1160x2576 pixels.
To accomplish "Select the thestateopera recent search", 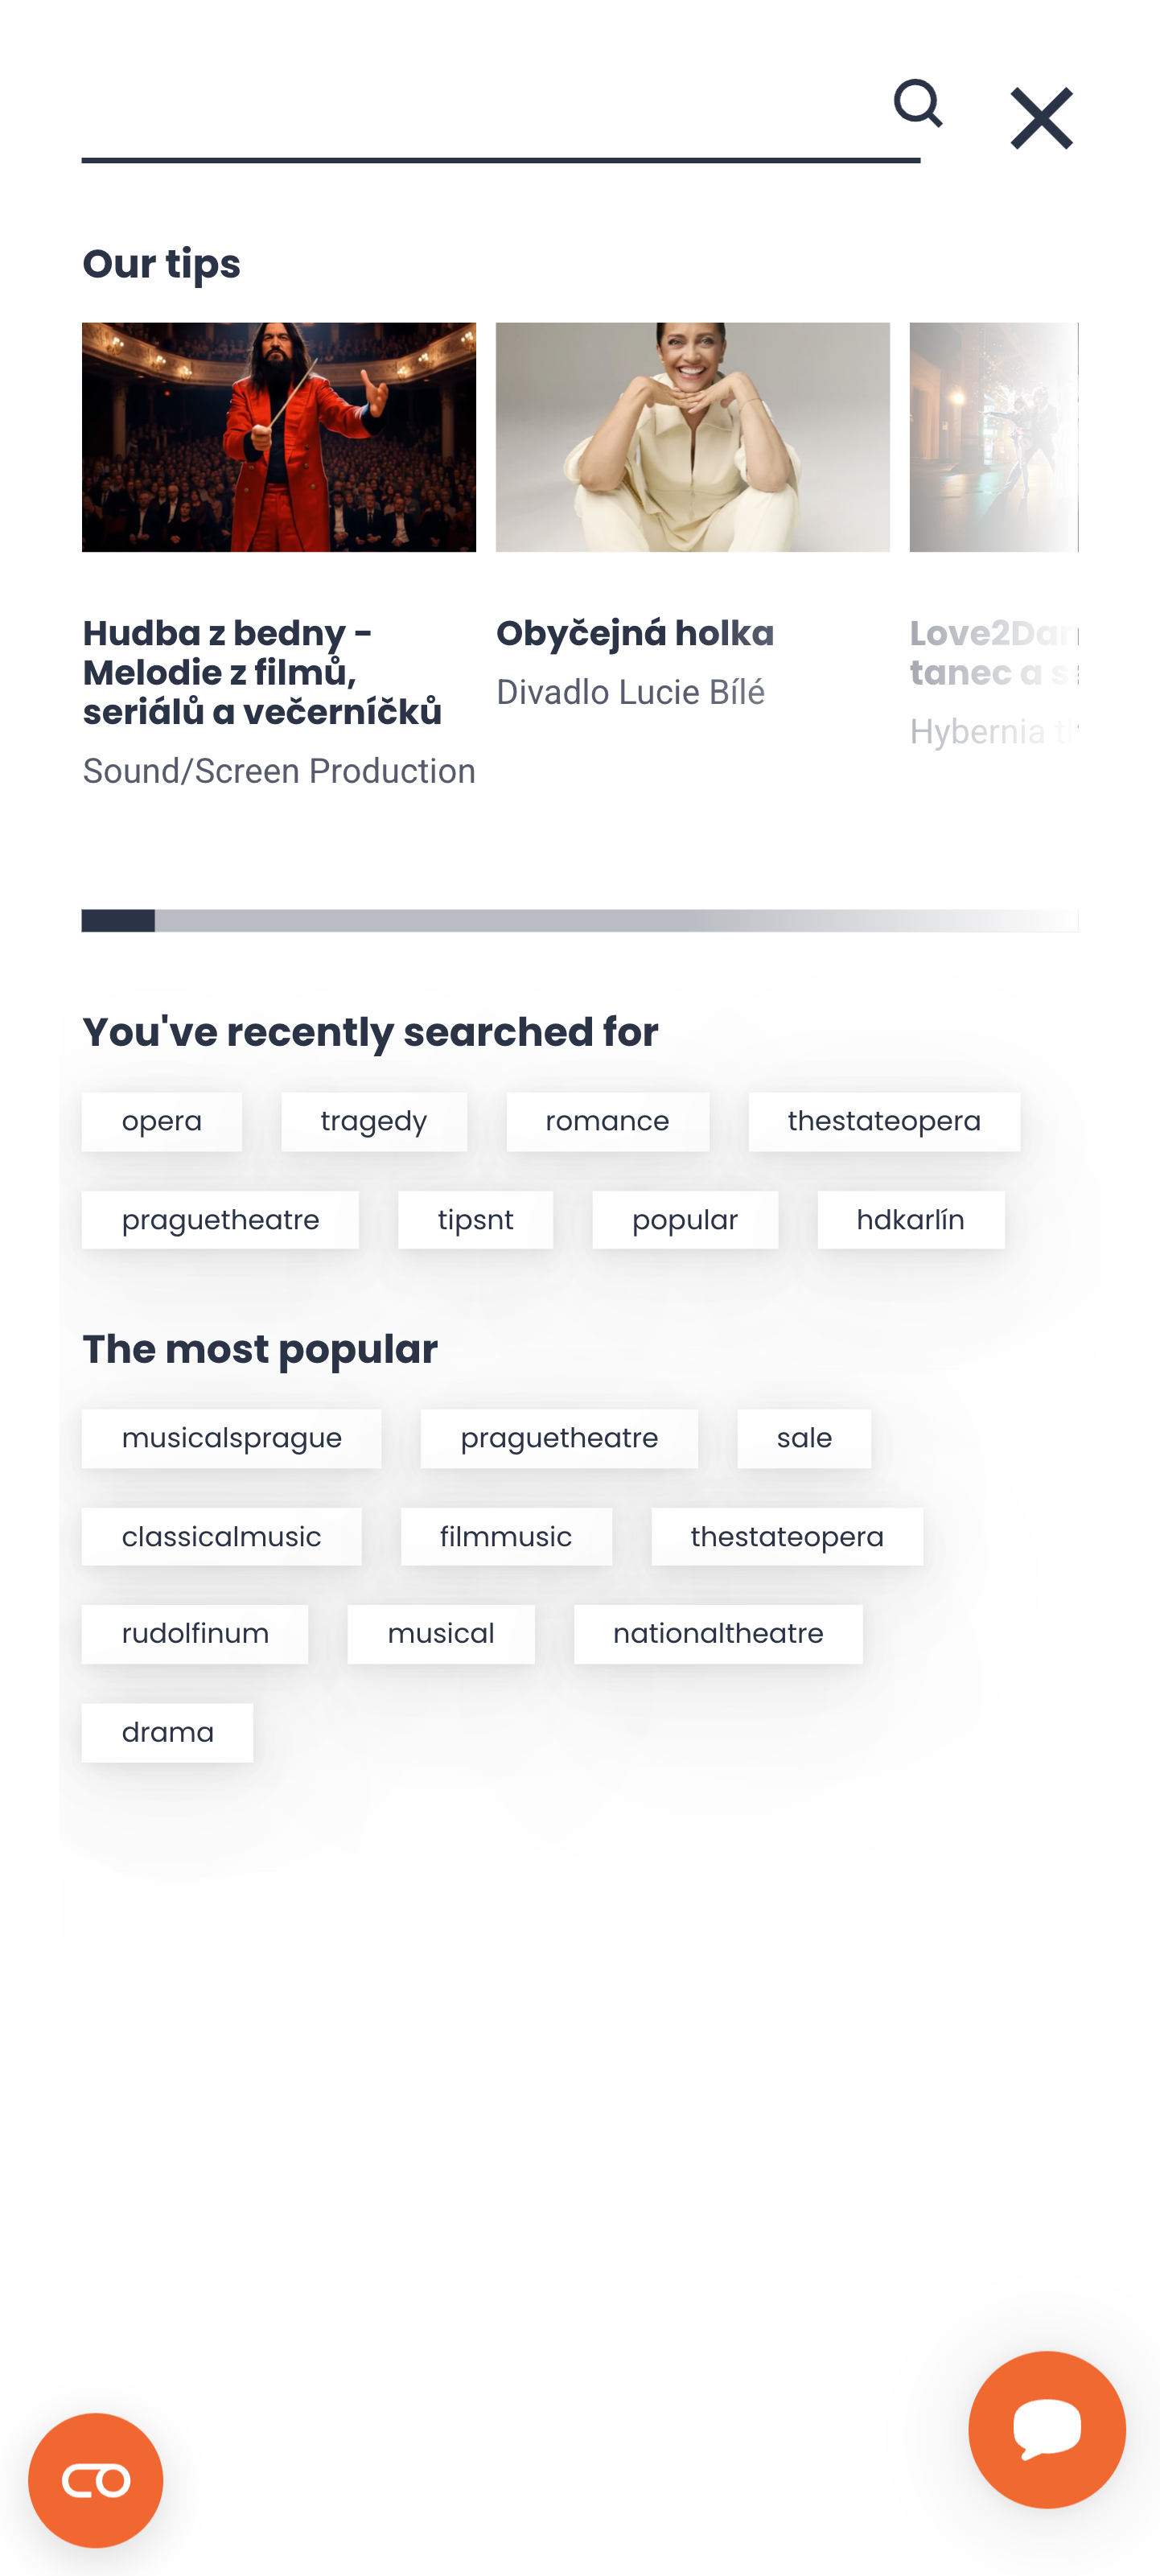I will point(884,1121).
